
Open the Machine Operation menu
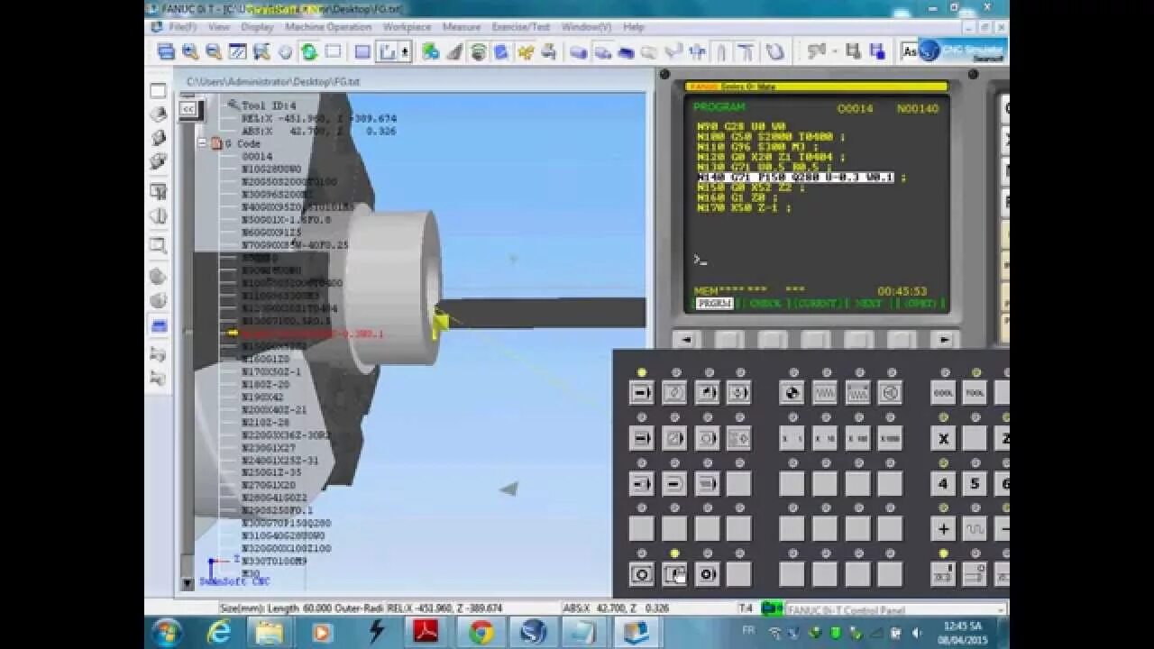[x=328, y=27]
